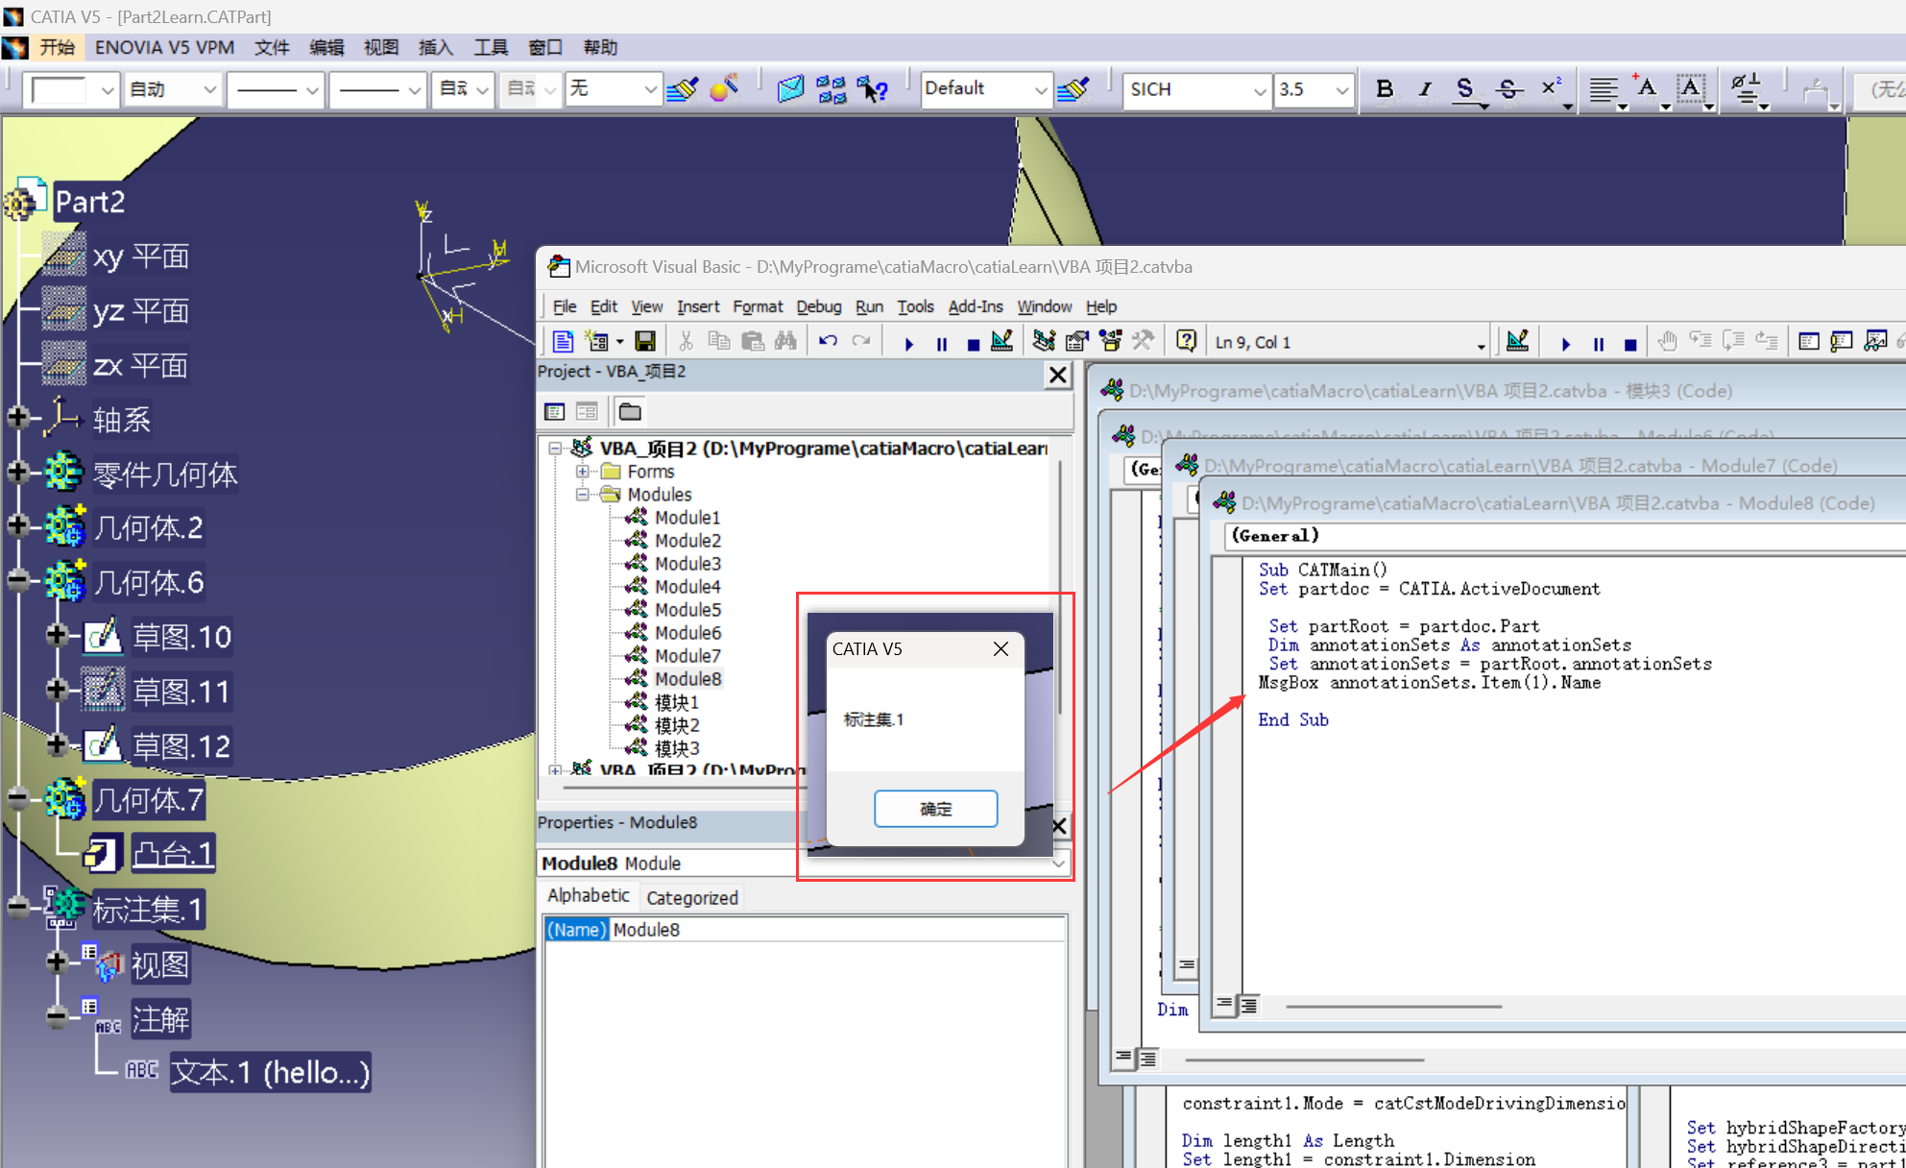This screenshot has height=1168, width=1906.
Task: Click the VBA Undo icon
Action: coord(828,341)
